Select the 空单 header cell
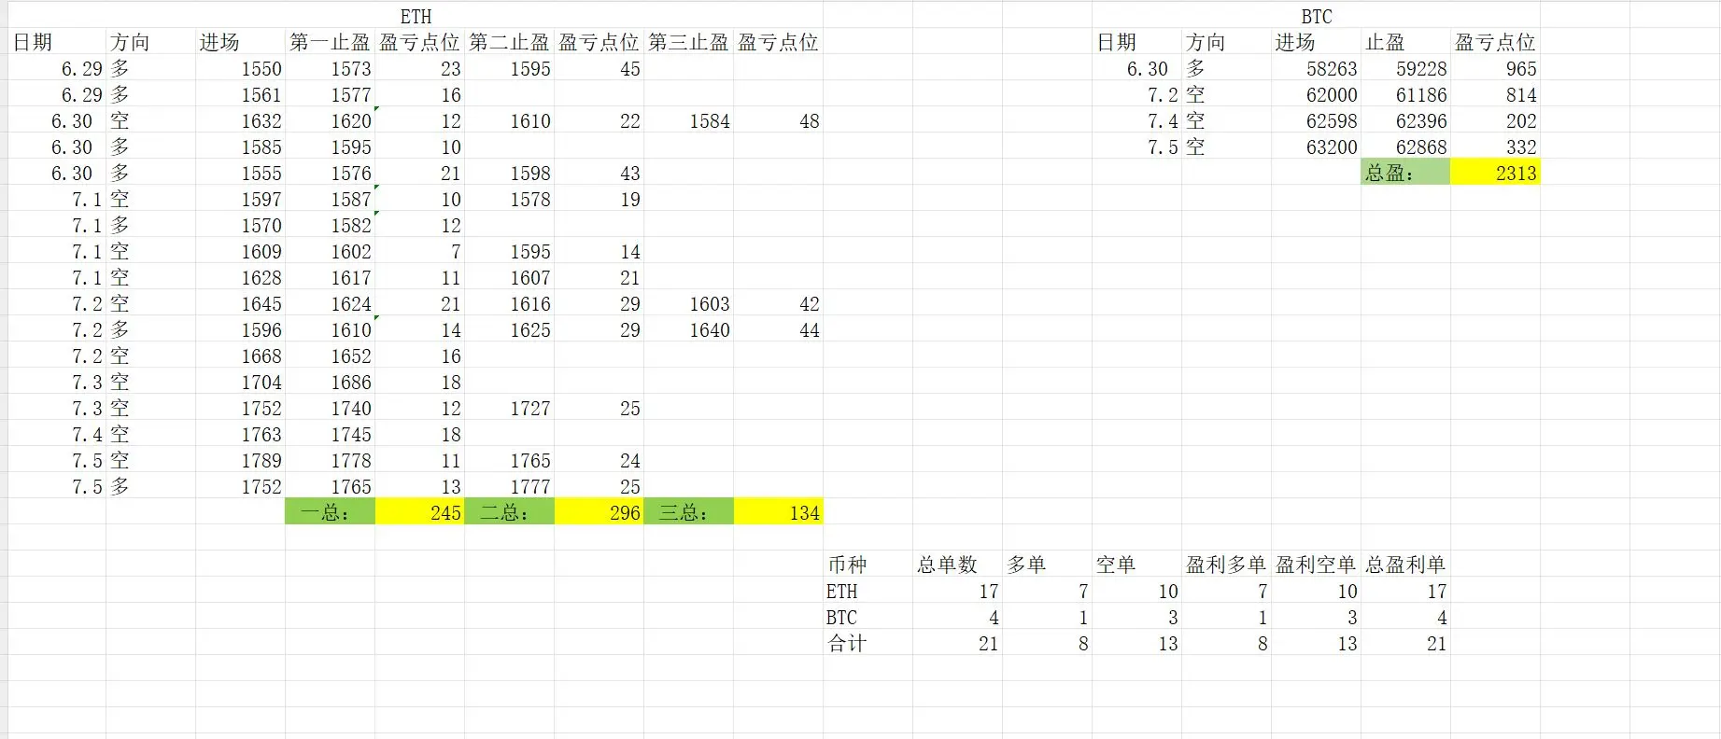 click(x=1136, y=565)
